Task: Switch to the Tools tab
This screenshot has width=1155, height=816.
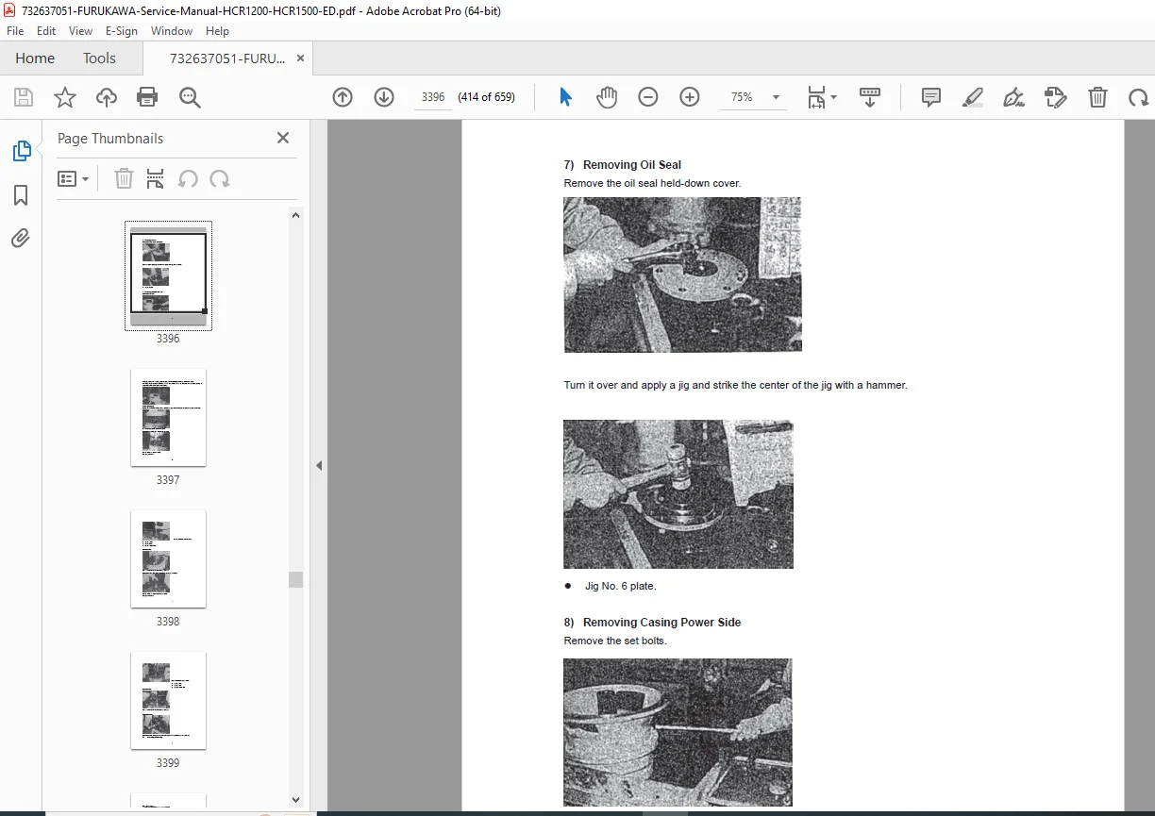Action: (x=99, y=58)
